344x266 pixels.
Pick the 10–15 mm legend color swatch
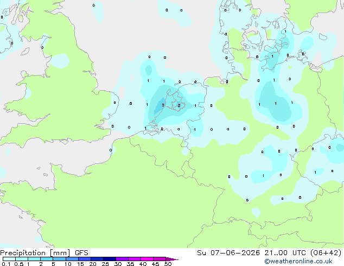tap(72, 259)
